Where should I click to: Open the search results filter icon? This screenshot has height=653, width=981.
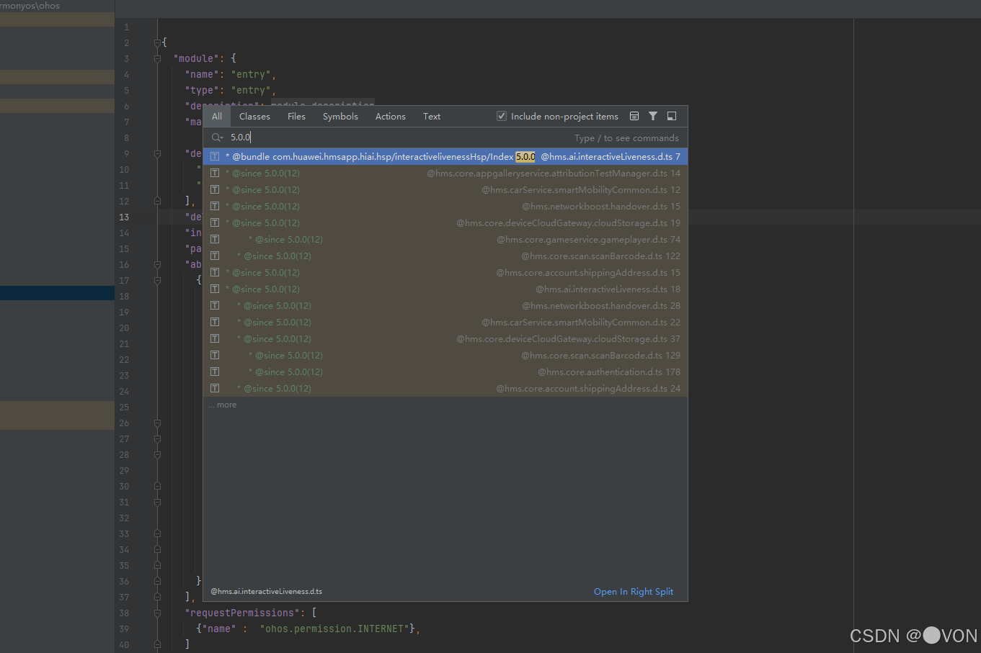click(653, 116)
